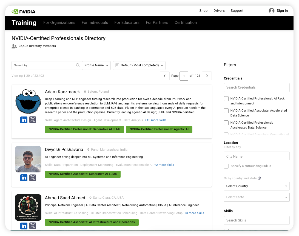Screen dimensions: 299x236
Task: Check Associate: Accelerated Data Science credential
Action: pyautogui.click(x=226, y=111)
